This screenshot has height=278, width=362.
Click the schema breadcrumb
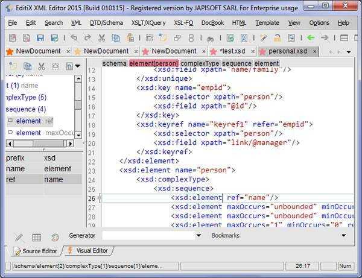(x=114, y=63)
